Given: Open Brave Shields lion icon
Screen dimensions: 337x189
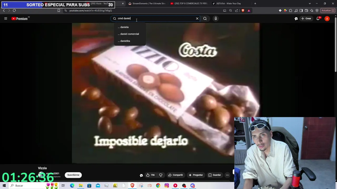Looking at the screenshot, I should [243, 10].
